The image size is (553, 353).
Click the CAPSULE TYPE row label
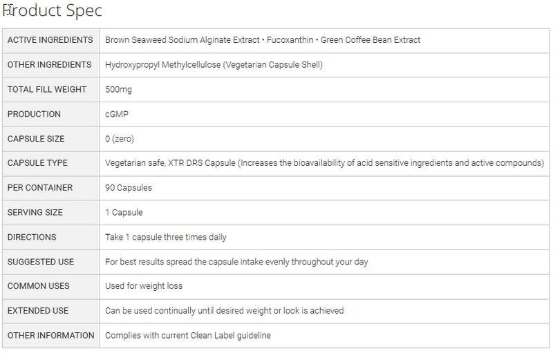pos(37,163)
